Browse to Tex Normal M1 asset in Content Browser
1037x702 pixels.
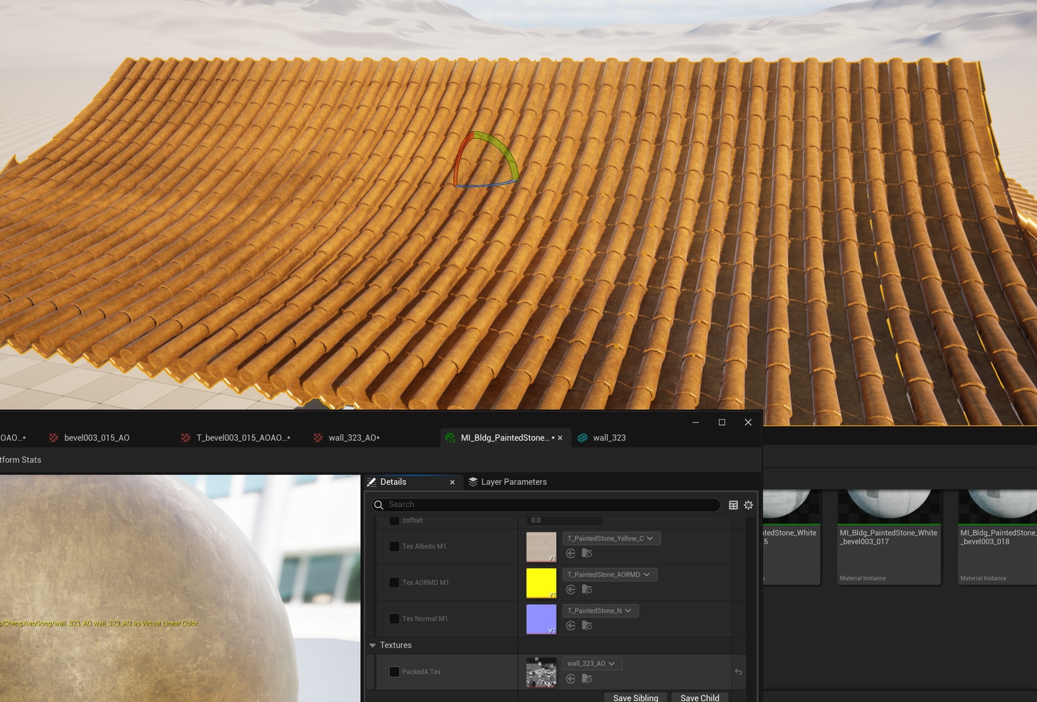[x=587, y=625]
